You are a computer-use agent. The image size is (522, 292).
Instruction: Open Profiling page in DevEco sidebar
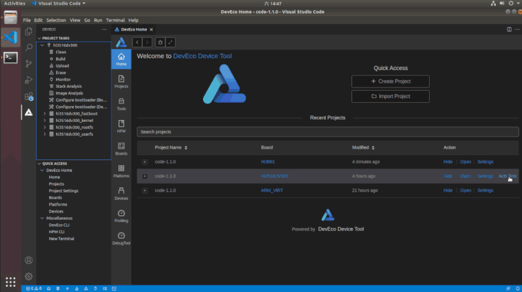click(x=121, y=216)
